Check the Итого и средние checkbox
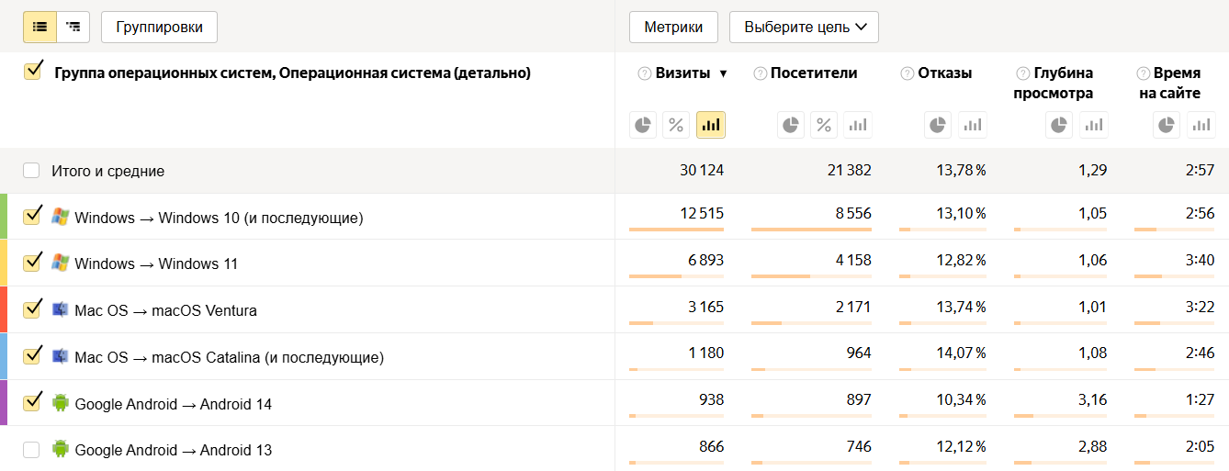The width and height of the screenshot is (1229, 471). coord(32,171)
